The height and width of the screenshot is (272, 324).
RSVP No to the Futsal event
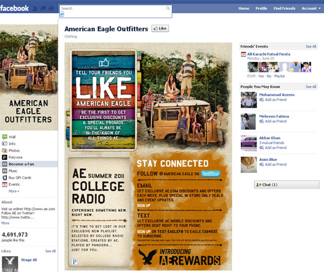click(x=269, y=76)
